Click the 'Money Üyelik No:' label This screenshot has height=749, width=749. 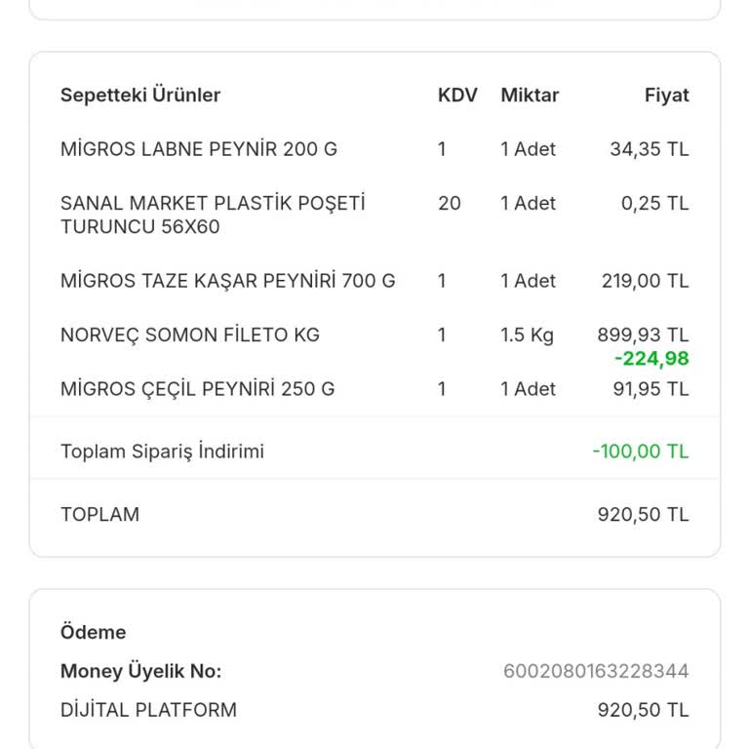coord(140,671)
